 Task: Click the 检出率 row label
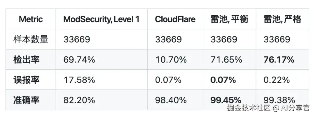pyautogui.click(x=26, y=60)
